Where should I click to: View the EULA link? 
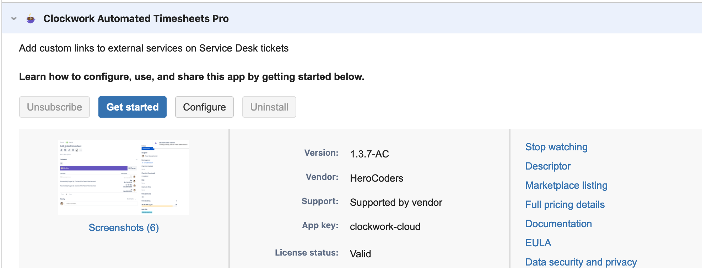click(x=538, y=243)
